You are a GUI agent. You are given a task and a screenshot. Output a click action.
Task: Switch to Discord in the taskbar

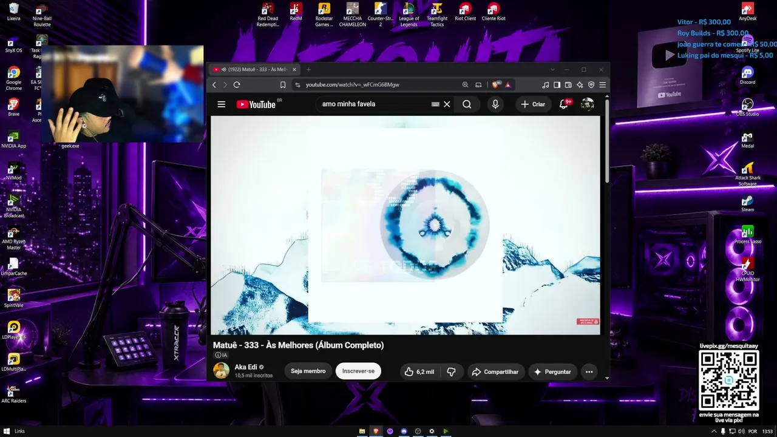(x=404, y=431)
